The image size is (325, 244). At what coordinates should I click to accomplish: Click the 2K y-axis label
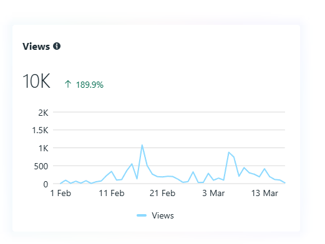(43, 113)
